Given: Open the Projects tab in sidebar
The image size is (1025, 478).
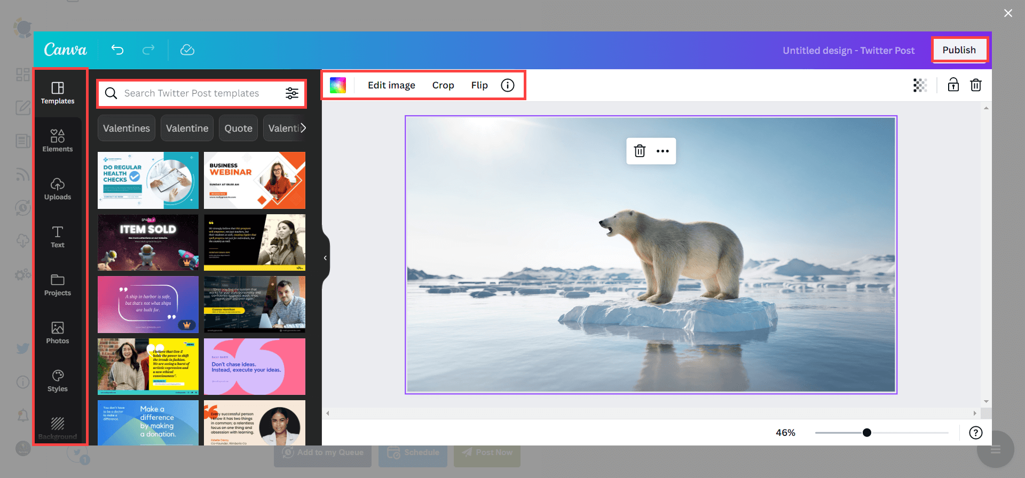Looking at the screenshot, I should [58, 285].
